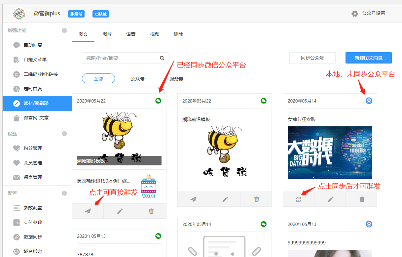Screen dimensions: 402x257
Task: Select the 全部 filter
Action: pos(98,78)
